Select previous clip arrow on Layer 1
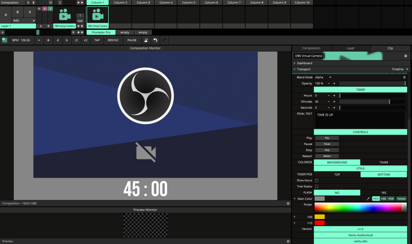Image resolution: width=412 pixels, height=244 pixels. coord(78,26)
